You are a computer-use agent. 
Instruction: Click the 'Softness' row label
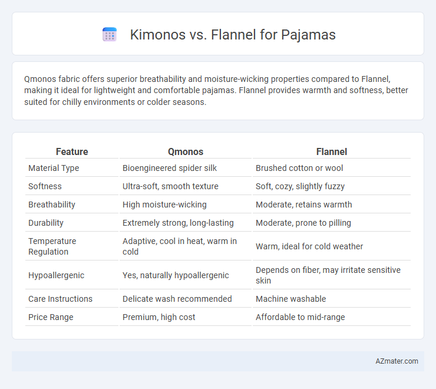(x=45, y=186)
